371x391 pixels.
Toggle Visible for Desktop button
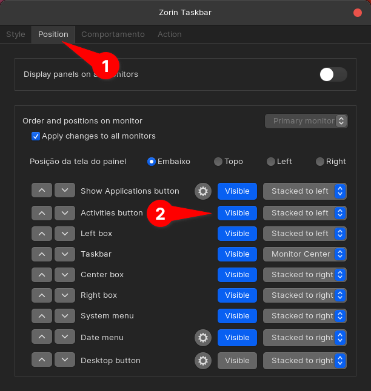237,361
